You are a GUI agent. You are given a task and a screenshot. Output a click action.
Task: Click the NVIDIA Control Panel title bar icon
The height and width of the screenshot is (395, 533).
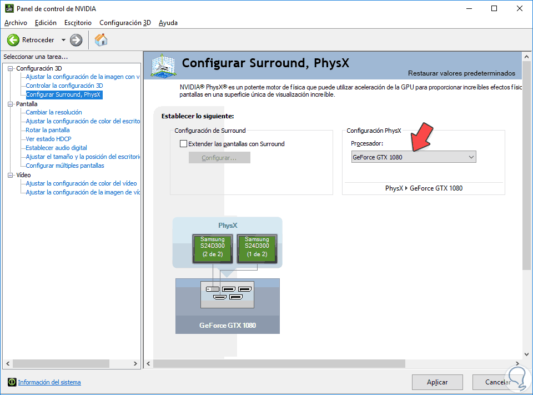pyautogui.click(x=9, y=8)
